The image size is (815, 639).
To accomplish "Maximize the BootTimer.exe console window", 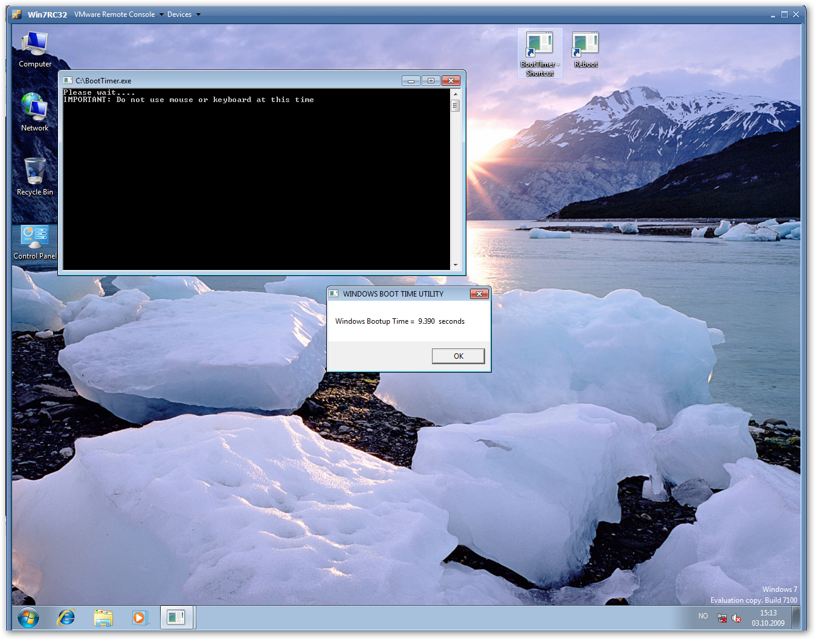I will tap(431, 80).
